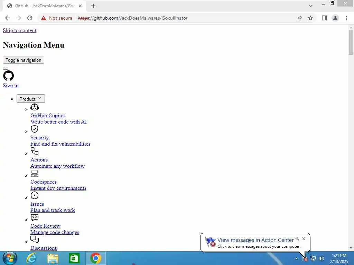Follow the Skip to content link
Screen dimensions: 354x265
[20, 30]
